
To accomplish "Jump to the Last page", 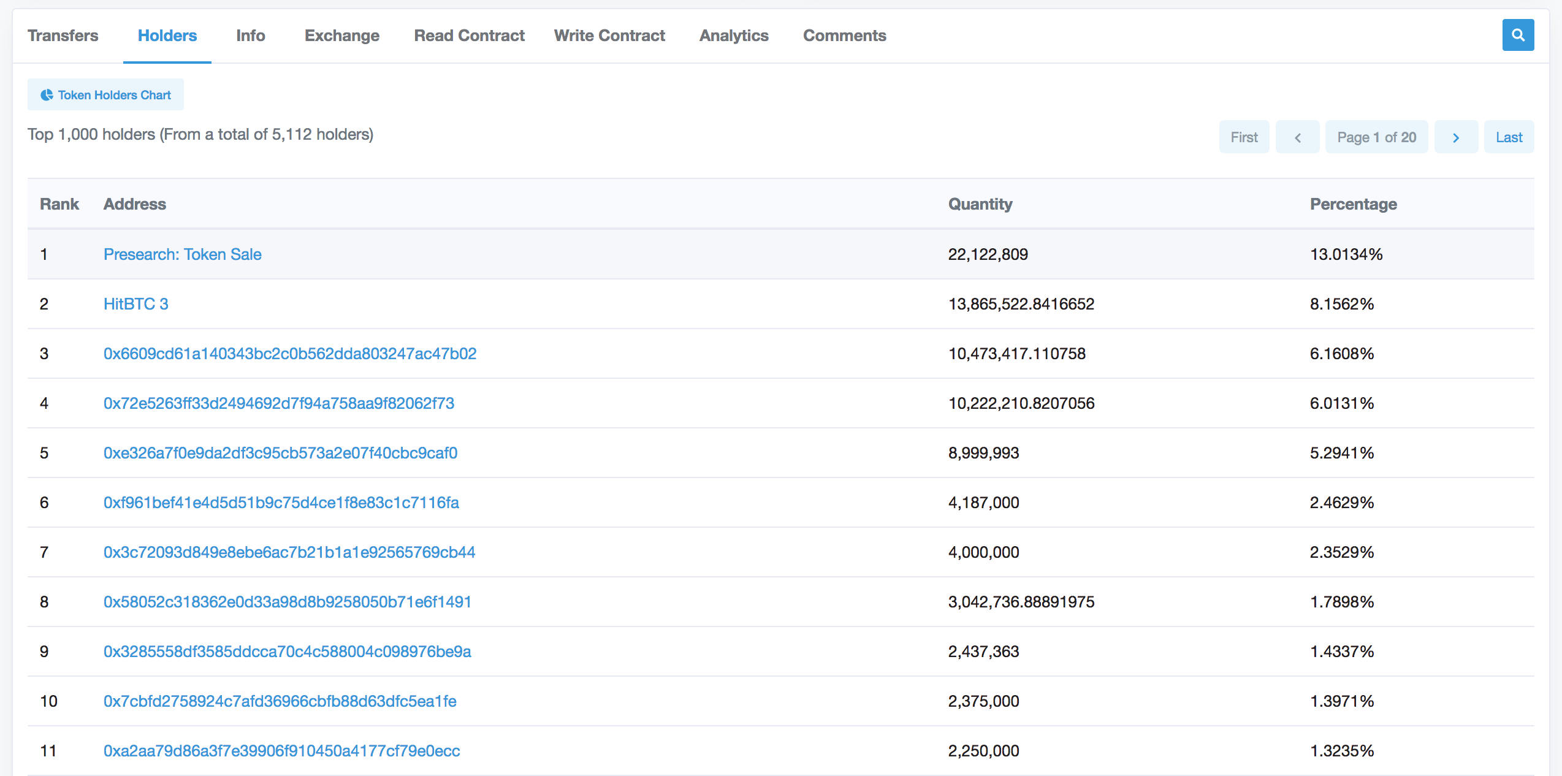I will point(1508,137).
